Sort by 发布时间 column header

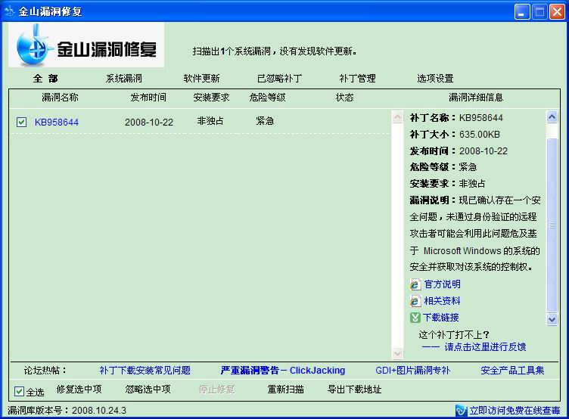coord(148,98)
